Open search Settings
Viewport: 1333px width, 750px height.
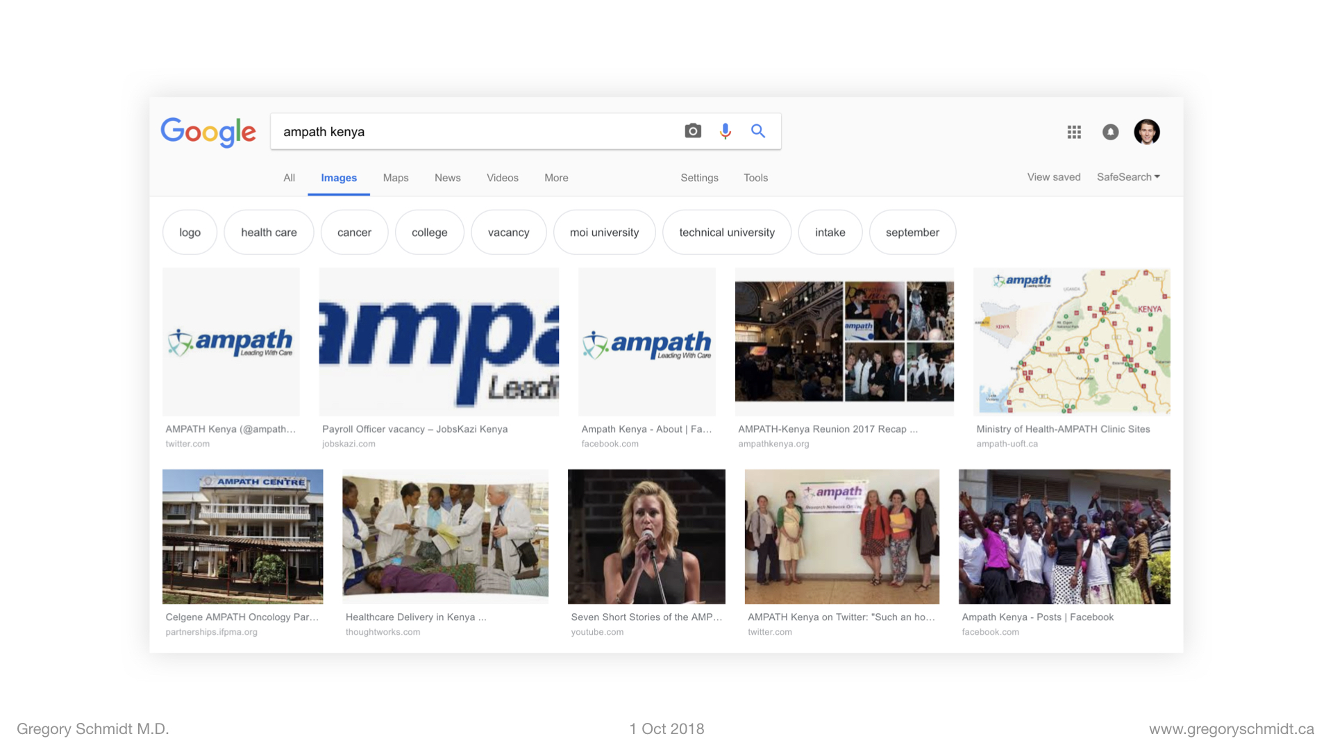pyautogui.click(x=699, y=178)
